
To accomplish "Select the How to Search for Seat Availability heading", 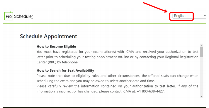I will [65, 70].
